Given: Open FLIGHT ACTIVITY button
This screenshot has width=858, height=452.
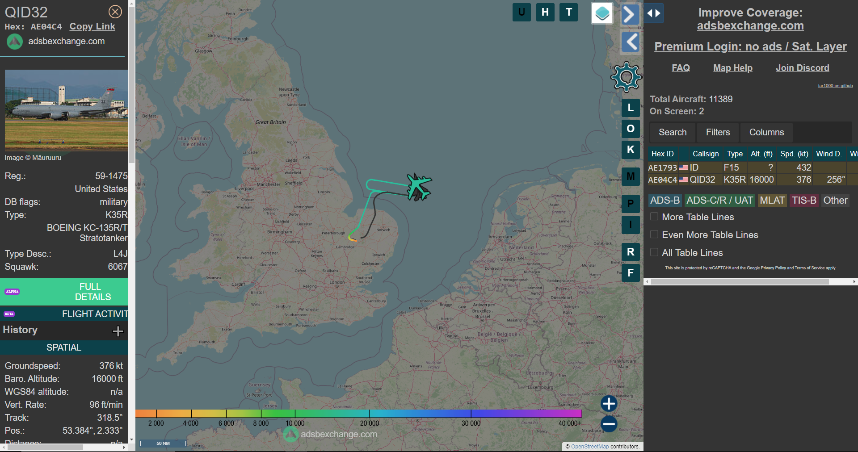Looking at the screenshot, I should point(64,314).
